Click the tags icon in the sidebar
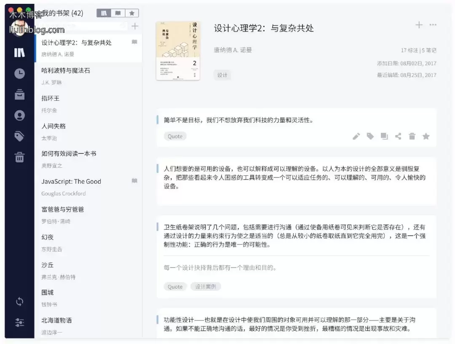Screen dimensions: 455x344 click(x=19, y=136)
